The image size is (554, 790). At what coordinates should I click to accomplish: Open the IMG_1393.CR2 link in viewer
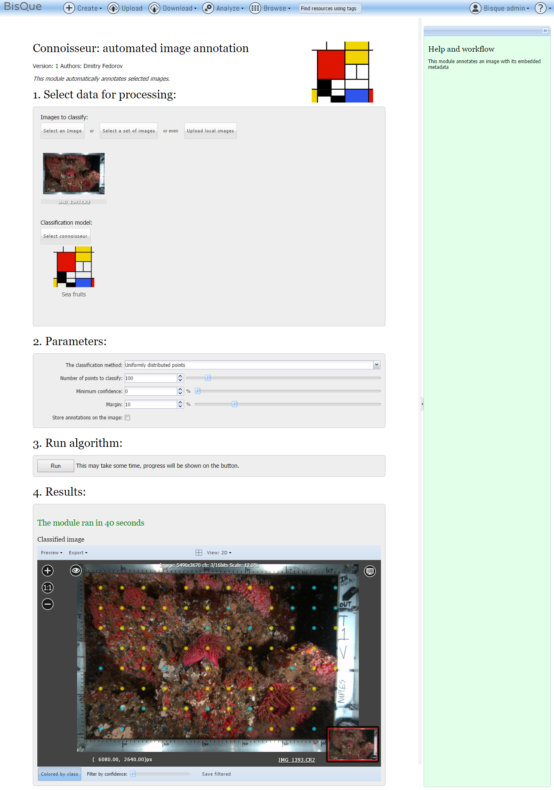pos(297,760)
